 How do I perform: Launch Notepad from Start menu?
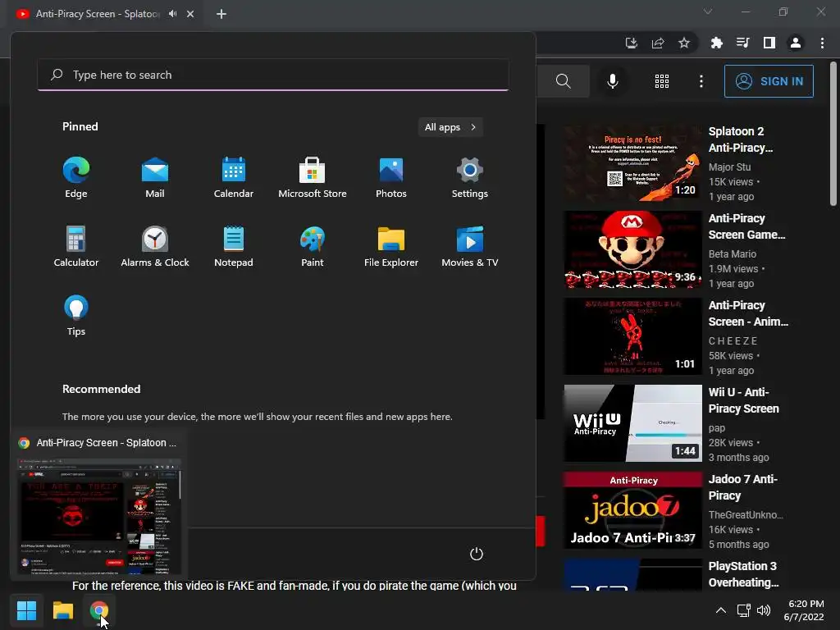pyautogui.click(x=234, y=246)
